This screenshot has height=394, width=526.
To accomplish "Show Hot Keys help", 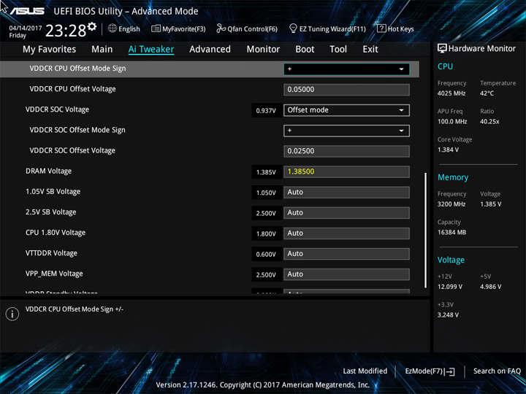I will [x=395, y=28].
